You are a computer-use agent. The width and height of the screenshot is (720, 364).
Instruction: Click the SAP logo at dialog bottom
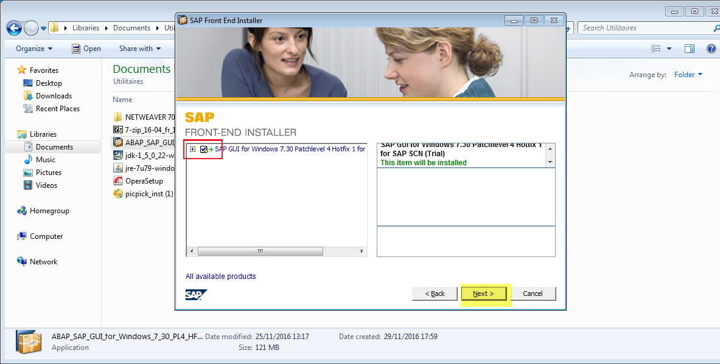point(195,294)
